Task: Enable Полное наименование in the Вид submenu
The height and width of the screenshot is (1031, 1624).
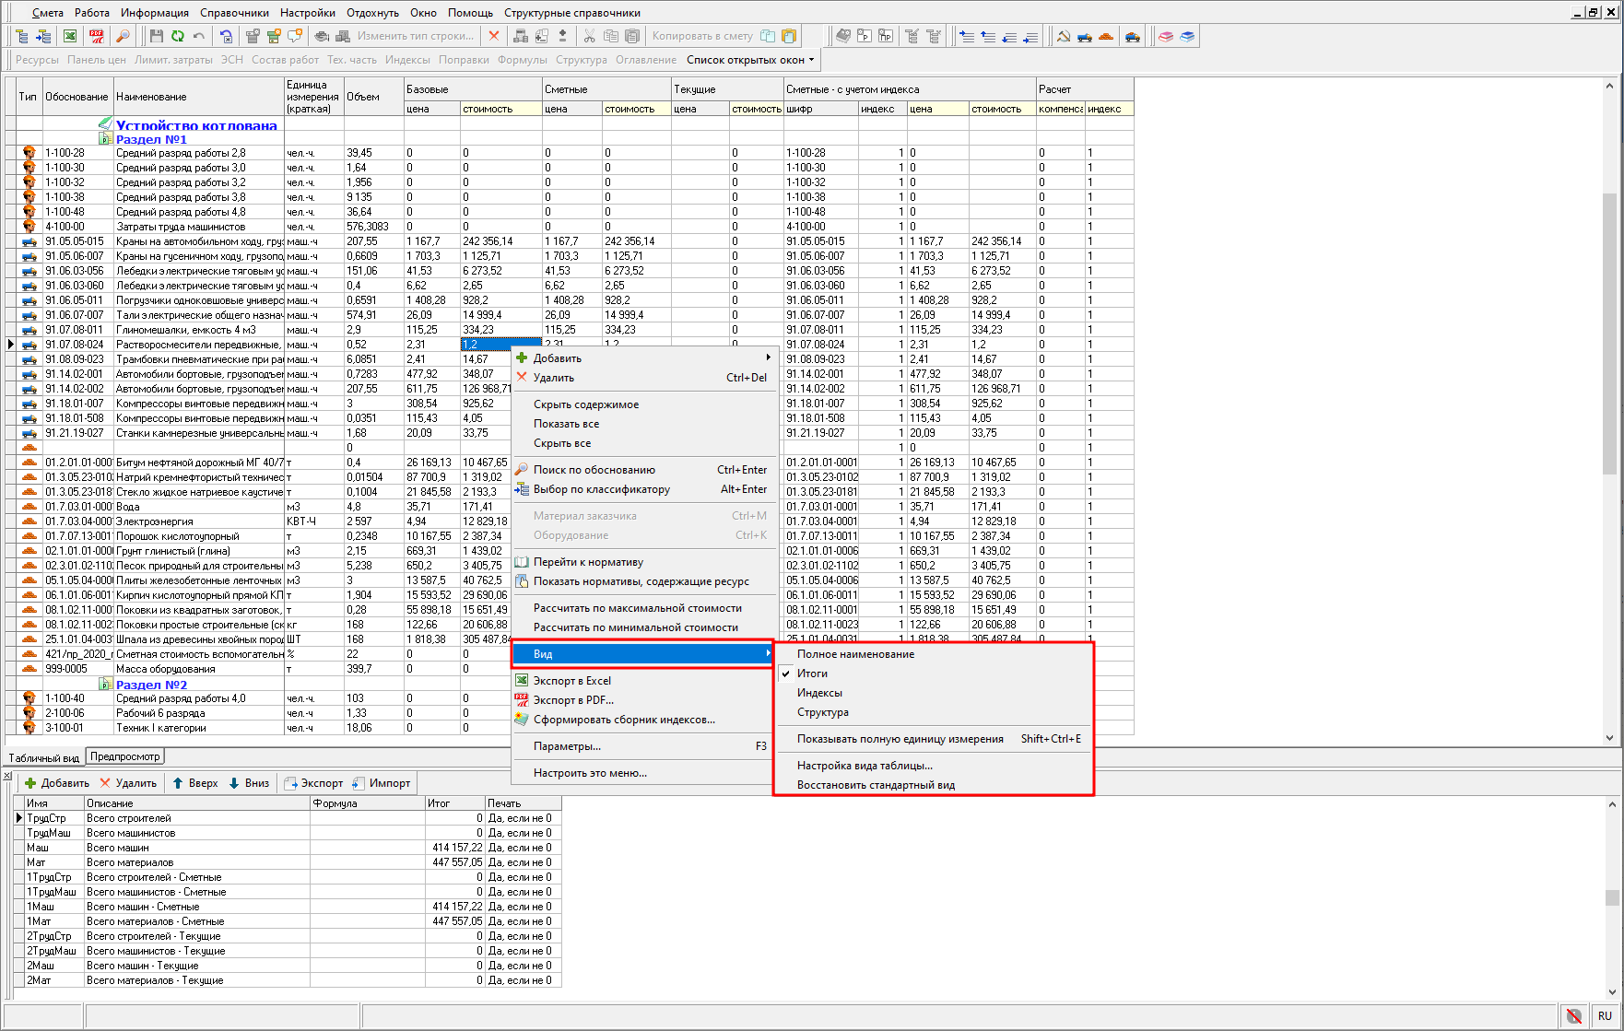Action: [855, 654]
